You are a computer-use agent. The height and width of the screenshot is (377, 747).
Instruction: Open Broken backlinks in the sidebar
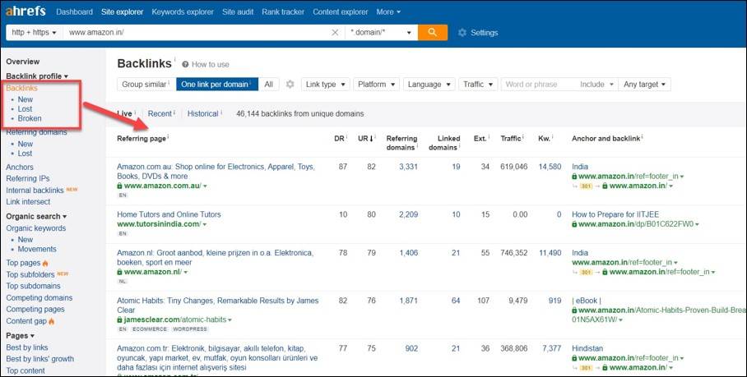click(x=30, y=118)
